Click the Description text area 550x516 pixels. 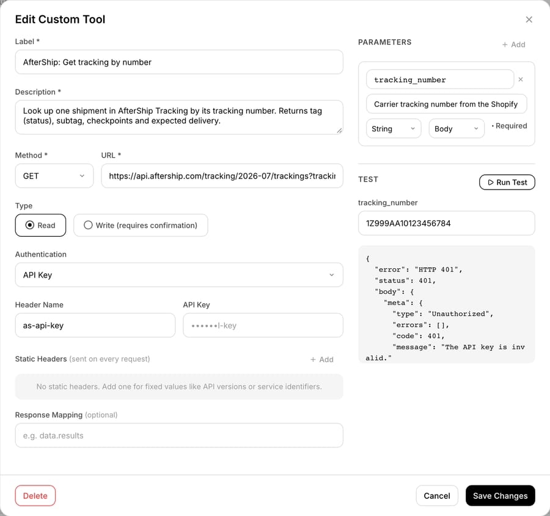click(x=179, y=117)
